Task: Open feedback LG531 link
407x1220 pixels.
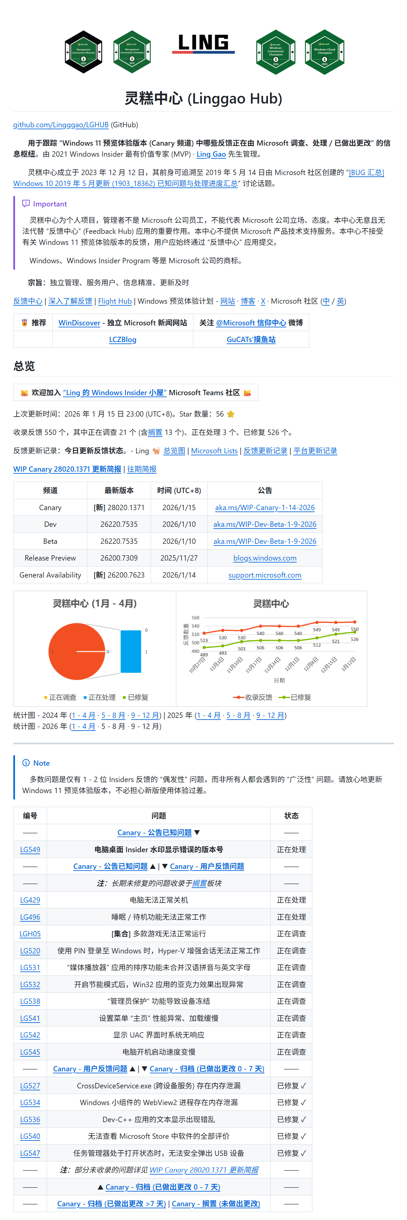Action: pos(30,967)
